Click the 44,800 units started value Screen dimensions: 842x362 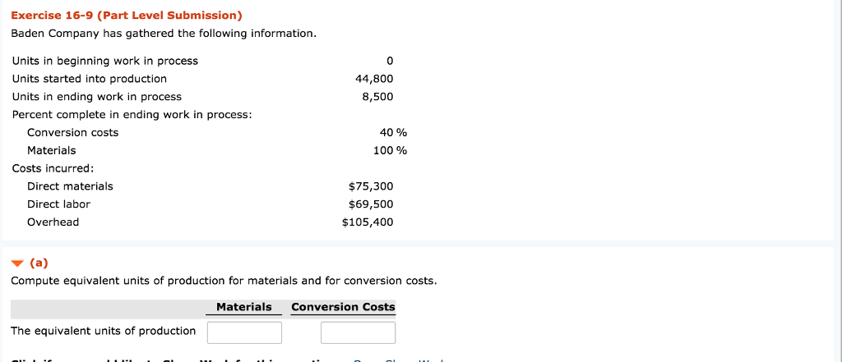click(x=374, y=79)
